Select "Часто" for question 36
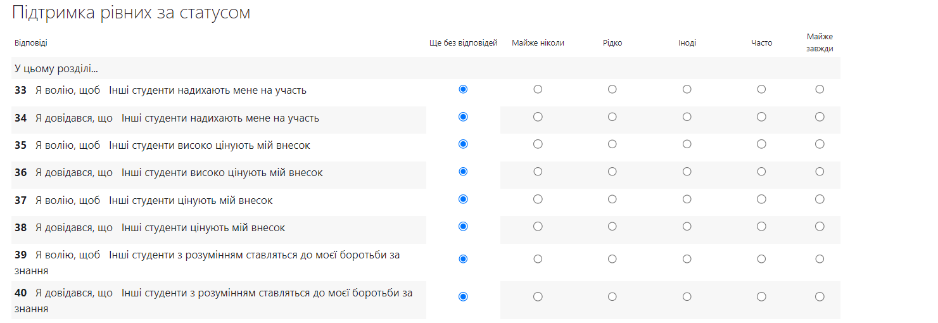 click(761, 172)
